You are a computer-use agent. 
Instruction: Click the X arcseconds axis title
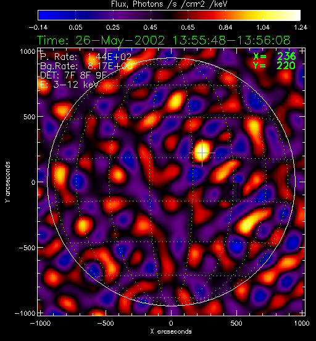171,332
